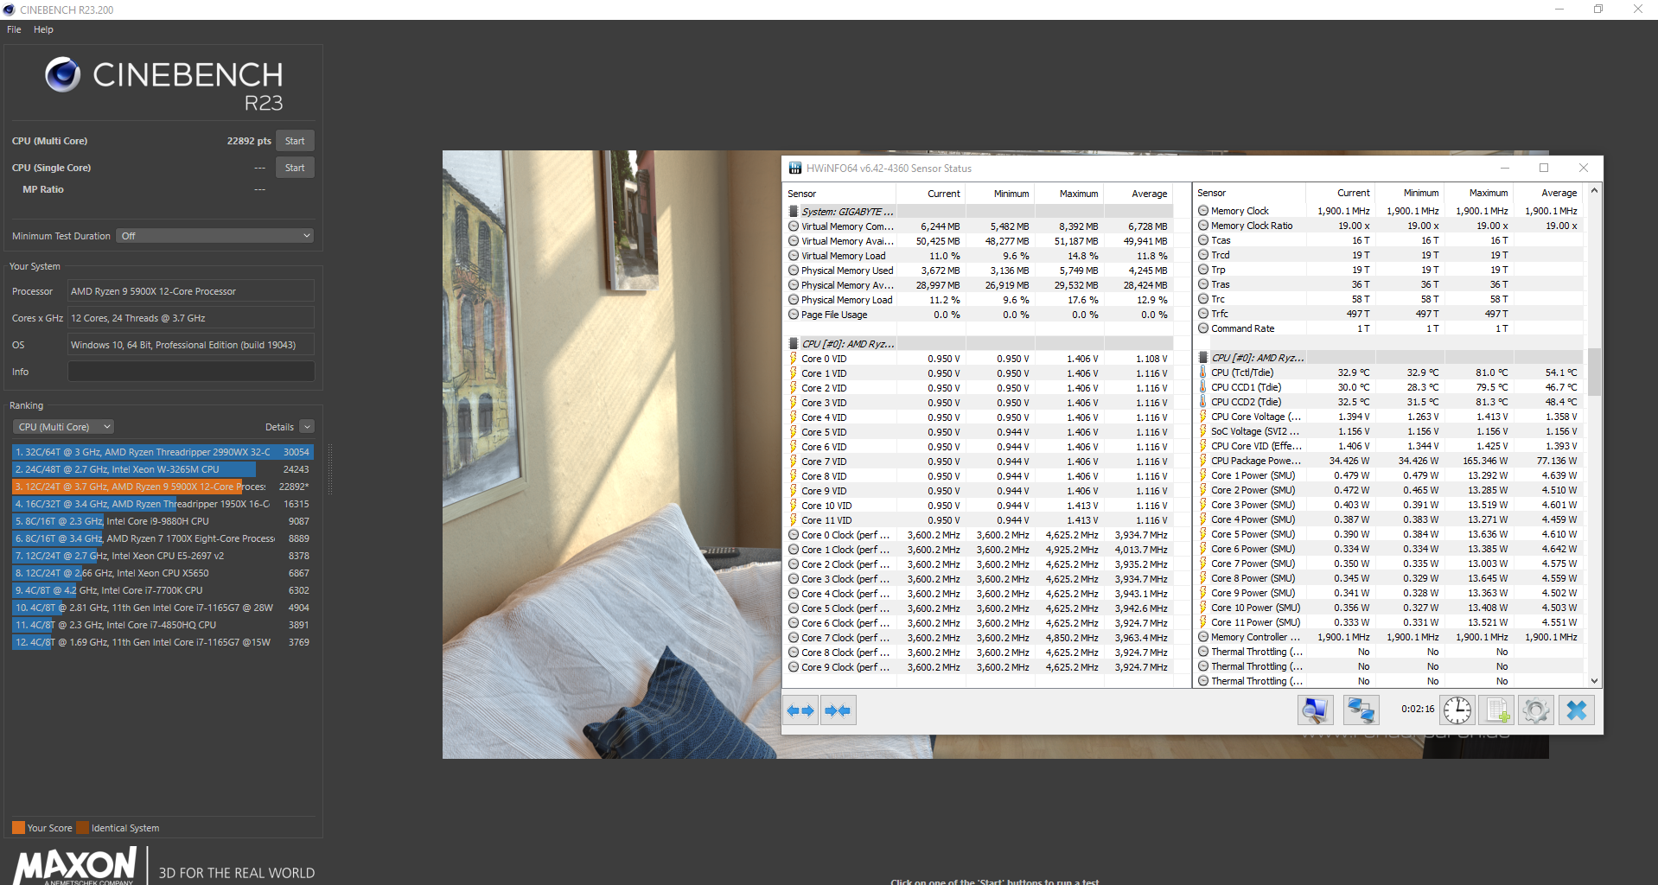Click the Trfc memory timing row label
The height and width of the screenshot is (885, 1658).
(1220, 314)
